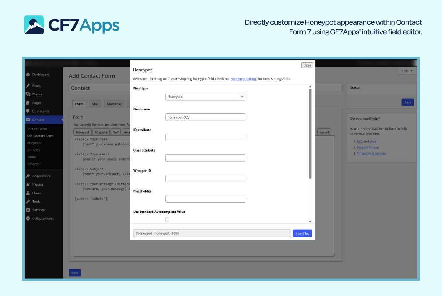442x296 pixels.
Task: Open the FAQ link
Action: [359, 141]
